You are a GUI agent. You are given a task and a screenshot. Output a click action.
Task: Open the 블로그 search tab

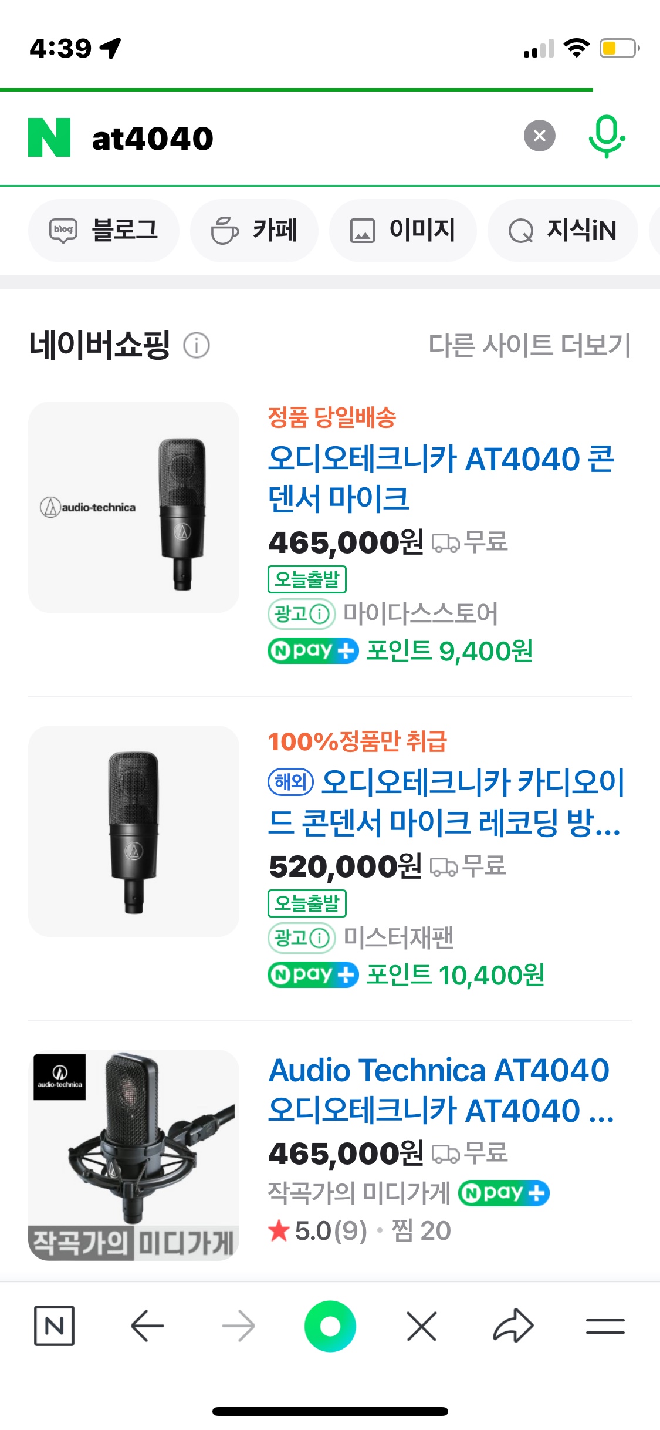pos(104,230)
